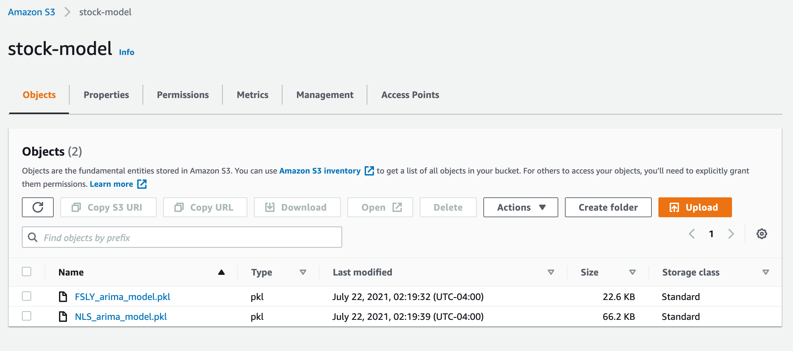The image size is (793, 351).
Task: Click the external link icon after Amazon S3 inventory
Action: [369, 171]
